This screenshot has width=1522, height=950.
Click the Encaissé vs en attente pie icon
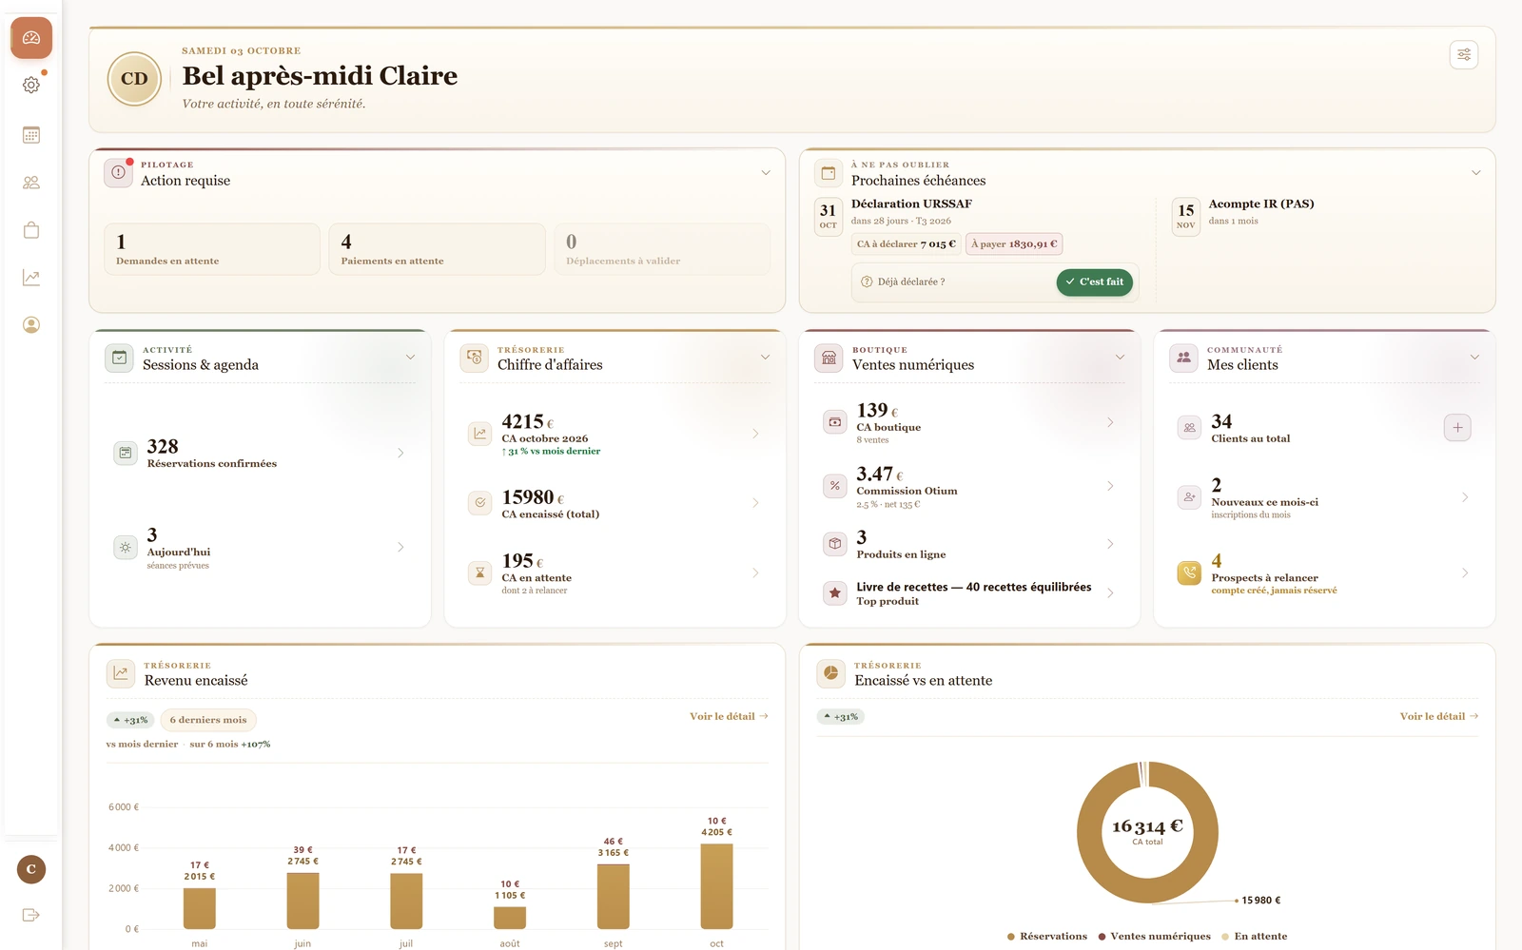[830, 673]
